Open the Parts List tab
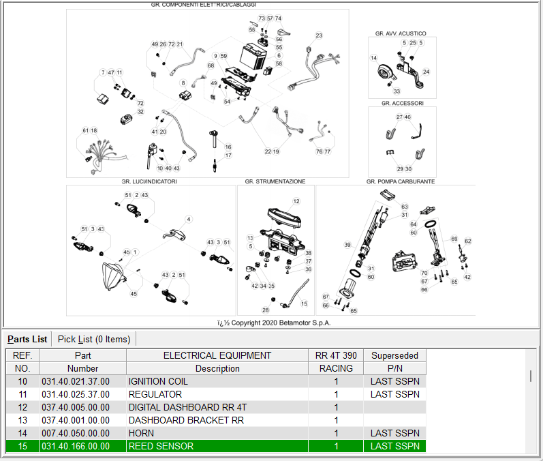This screenshot has width=543, height=461. click(27, 339)
